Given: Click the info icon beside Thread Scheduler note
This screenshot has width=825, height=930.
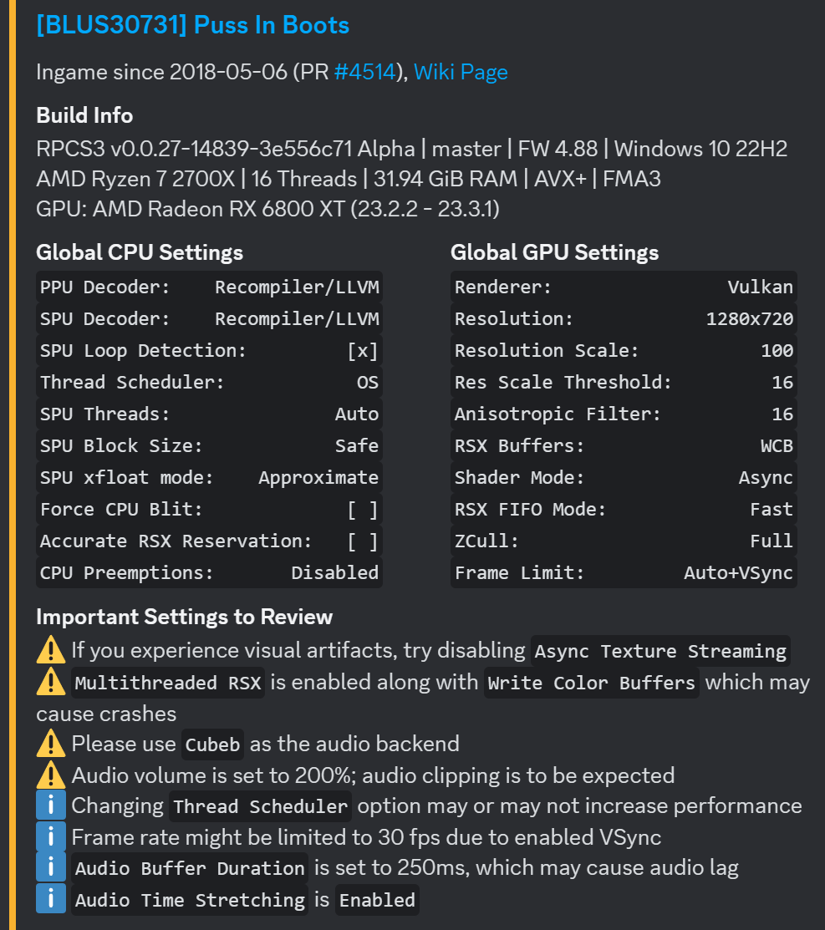Looking at the screenshot, I should tap(50, 805).
